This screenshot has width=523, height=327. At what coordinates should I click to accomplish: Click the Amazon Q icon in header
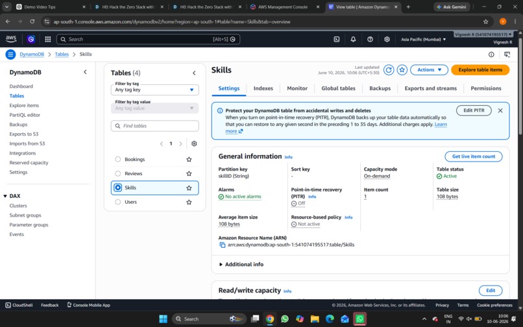[31, 40]
